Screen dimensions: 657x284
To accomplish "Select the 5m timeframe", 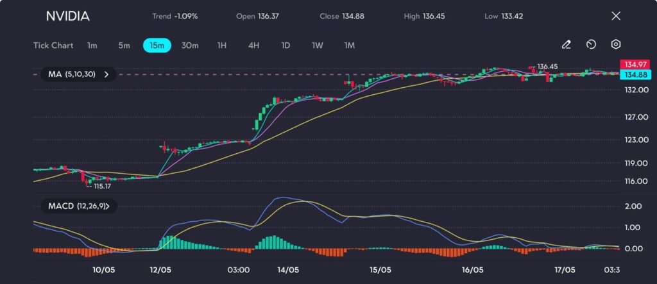I will pos(124,46).
